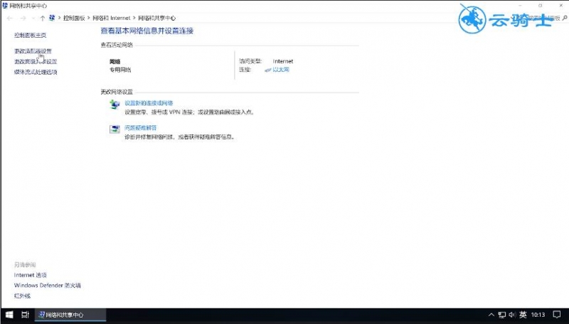Expand the chevron before 控制面板 breadcrumb
569x324 pixels.
[x=59, y=18]
